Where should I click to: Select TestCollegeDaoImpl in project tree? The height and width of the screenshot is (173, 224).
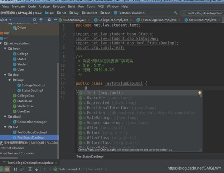[30, 133]
